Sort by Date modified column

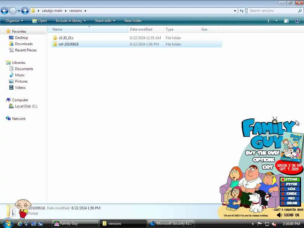tap(145, 29)
